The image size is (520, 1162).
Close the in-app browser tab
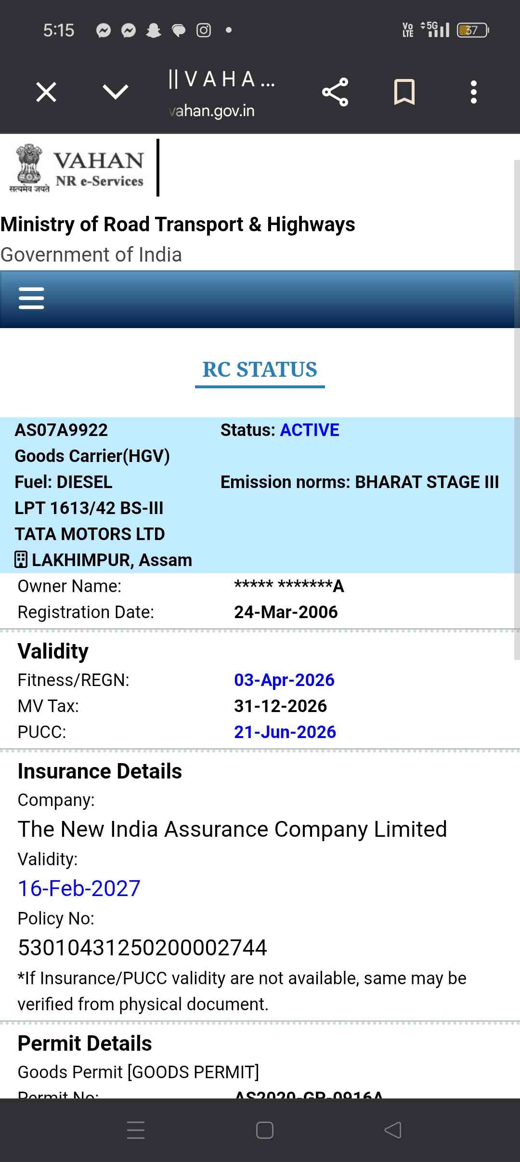pyautogui.click(x=46, y=92)
